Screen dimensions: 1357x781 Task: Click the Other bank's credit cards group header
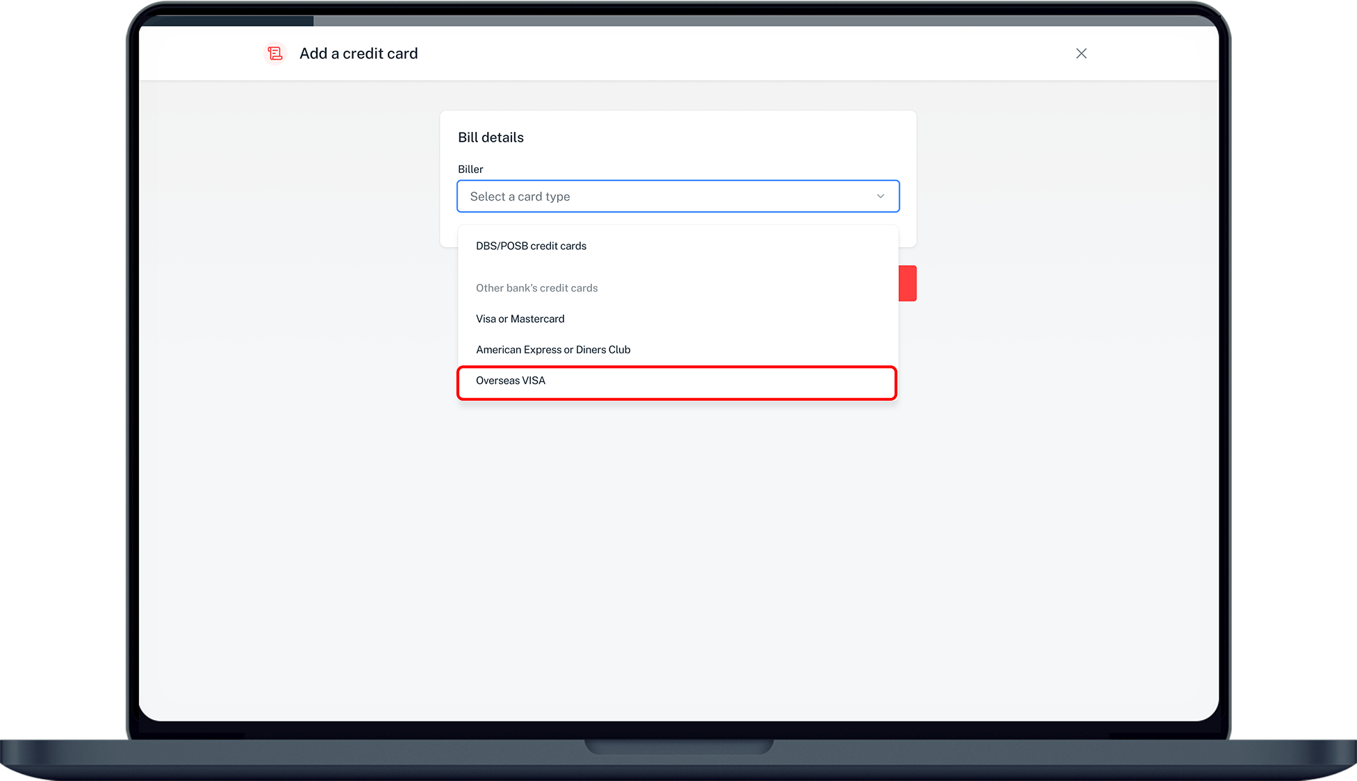point(536,288)
